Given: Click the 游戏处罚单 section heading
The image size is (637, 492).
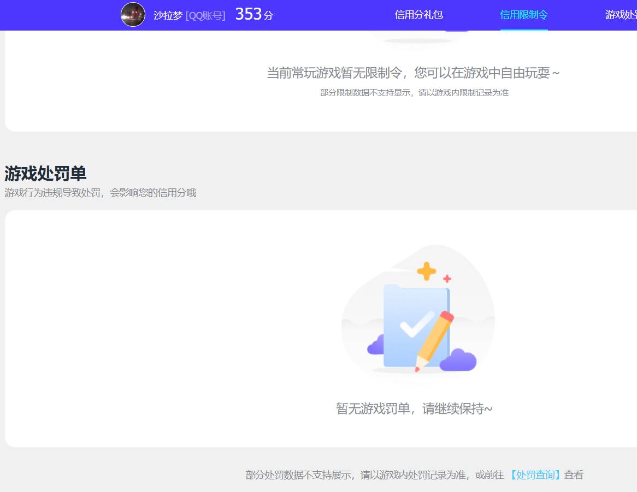Looking at the screenshot, I should click(44, 174).
